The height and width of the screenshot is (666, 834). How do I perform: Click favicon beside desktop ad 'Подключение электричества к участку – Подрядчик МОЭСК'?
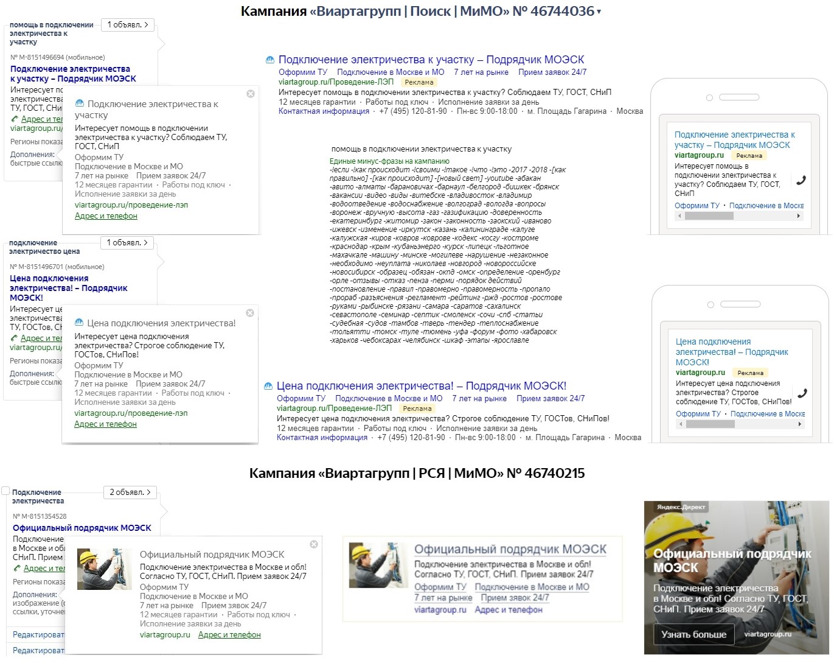click(270, 60)
